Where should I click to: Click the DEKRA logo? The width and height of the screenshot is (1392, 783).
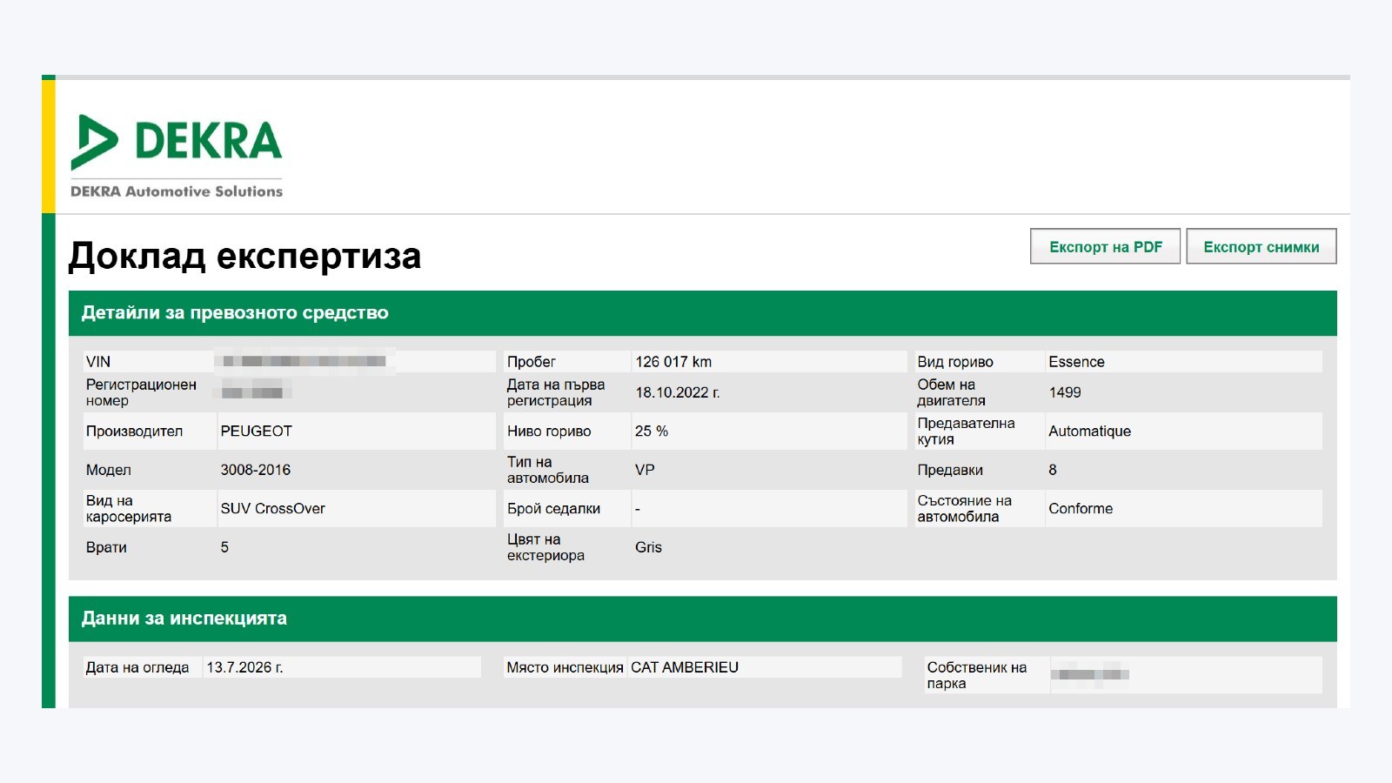tap(177, 142)
